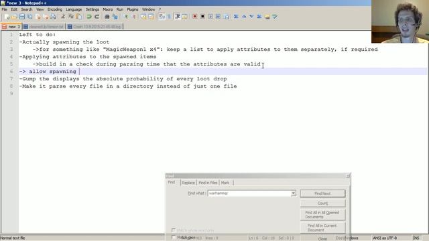Click the Paste toolbar icon
429x241 pixels.
coord(79,17)
